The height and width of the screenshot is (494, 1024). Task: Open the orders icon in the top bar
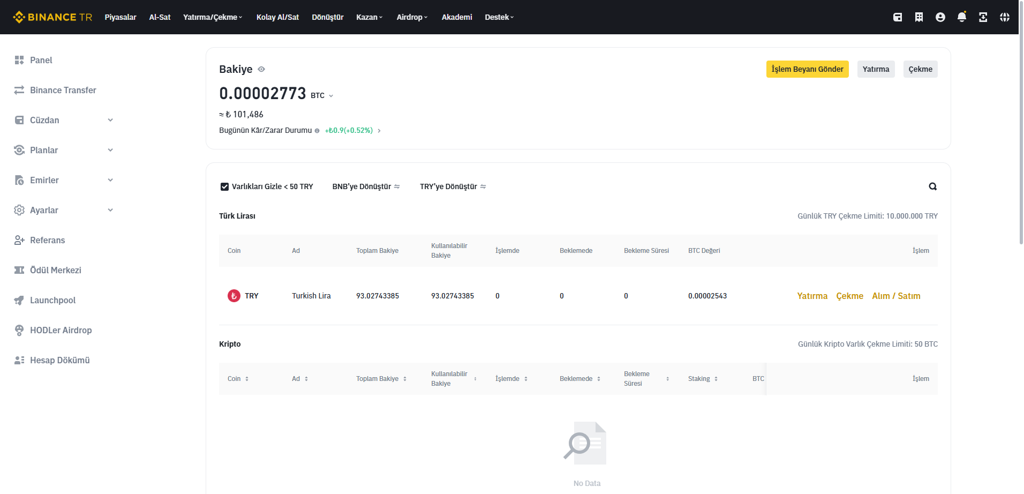(x=919, y=17)
